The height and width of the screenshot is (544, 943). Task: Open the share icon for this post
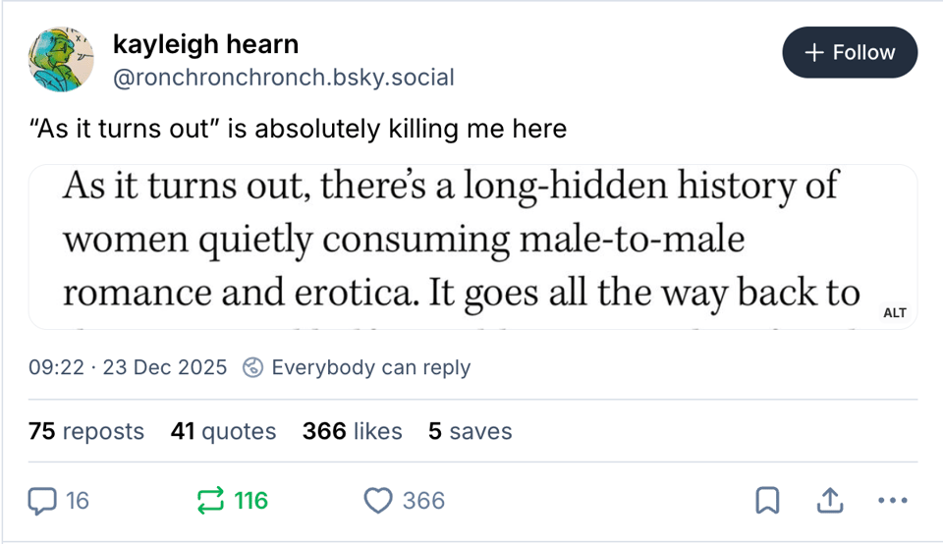tap(830, 501)
